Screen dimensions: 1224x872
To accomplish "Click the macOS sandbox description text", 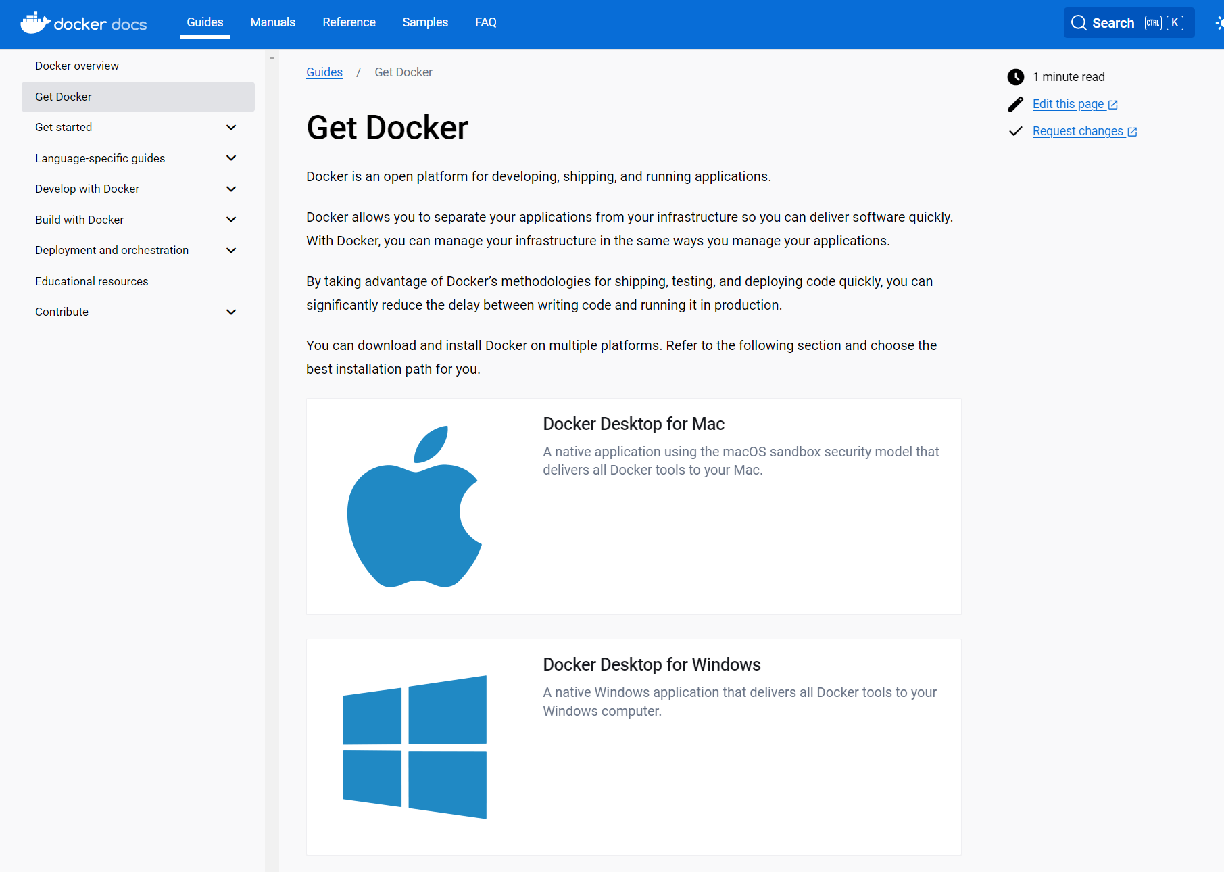I will pos(741,460).
